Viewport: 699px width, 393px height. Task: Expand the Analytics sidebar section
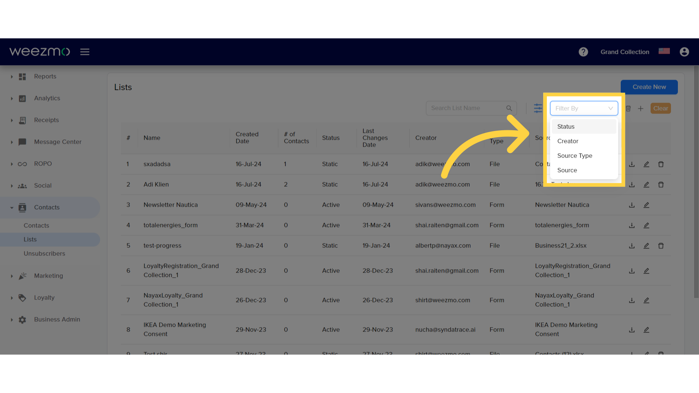[12, 99]
